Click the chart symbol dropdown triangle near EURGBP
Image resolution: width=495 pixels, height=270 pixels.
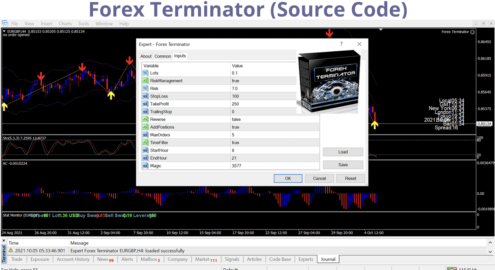[4, 31]
